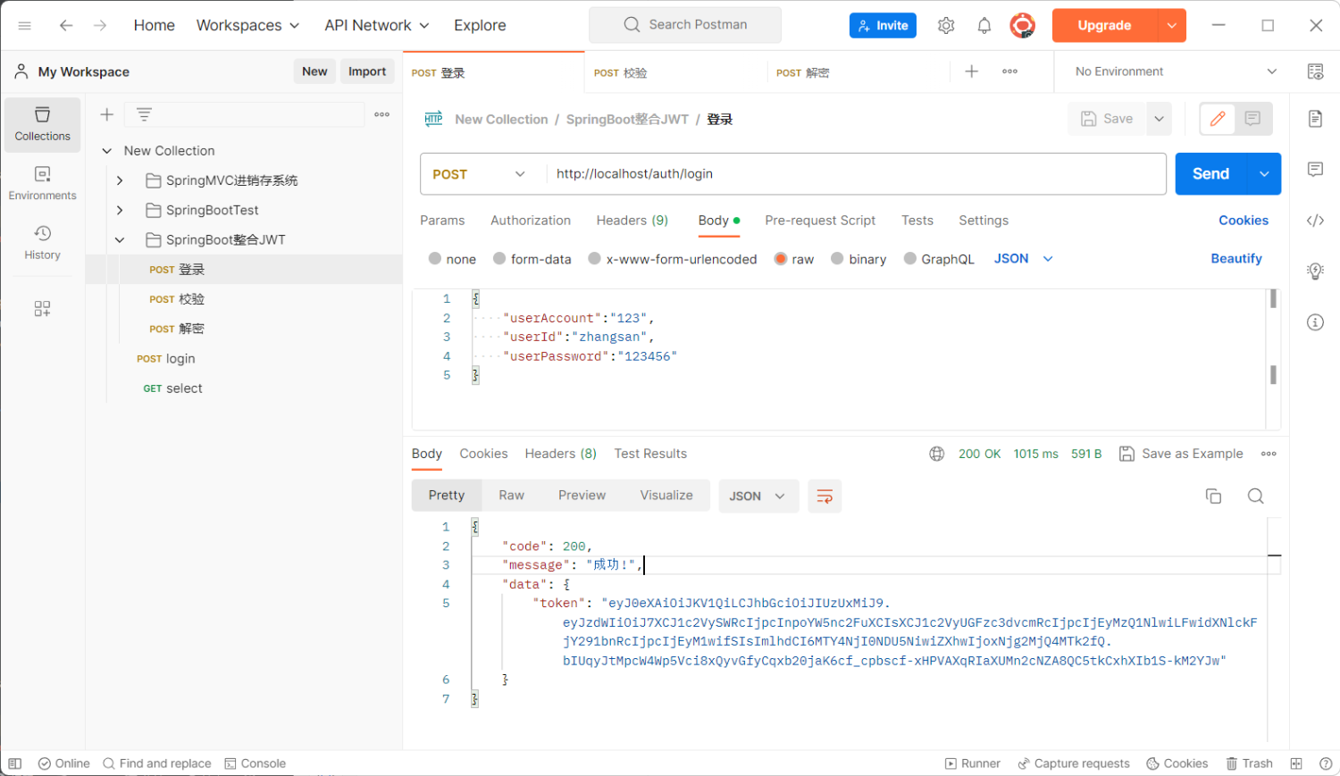Switch to the Headers (9) tab
The height and width of the screenshot is (776, 1340).
pos(632,221)
